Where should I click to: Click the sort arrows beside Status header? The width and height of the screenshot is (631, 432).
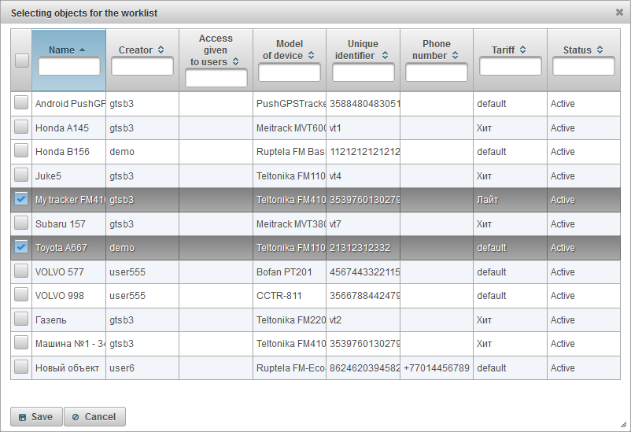click(x=600, y=50)
